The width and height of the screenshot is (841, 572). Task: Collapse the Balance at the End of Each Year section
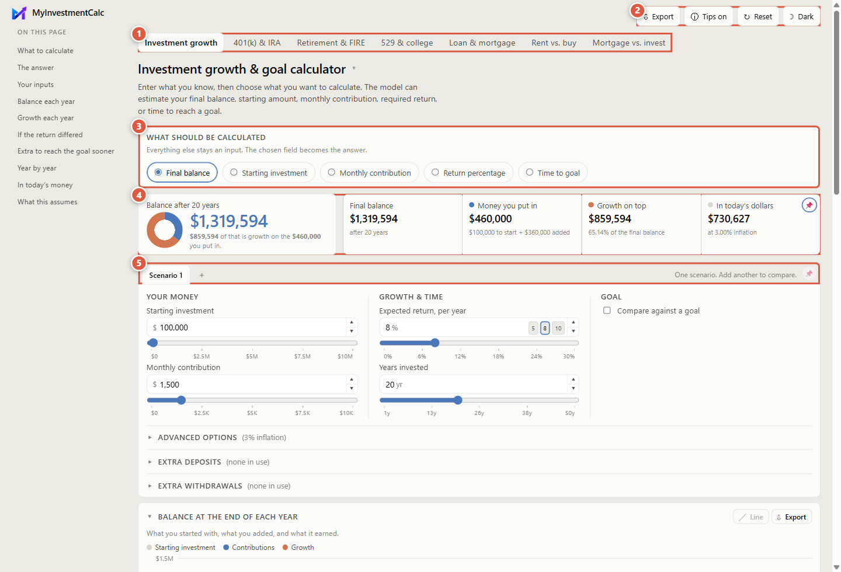click(x=150, y=517)
